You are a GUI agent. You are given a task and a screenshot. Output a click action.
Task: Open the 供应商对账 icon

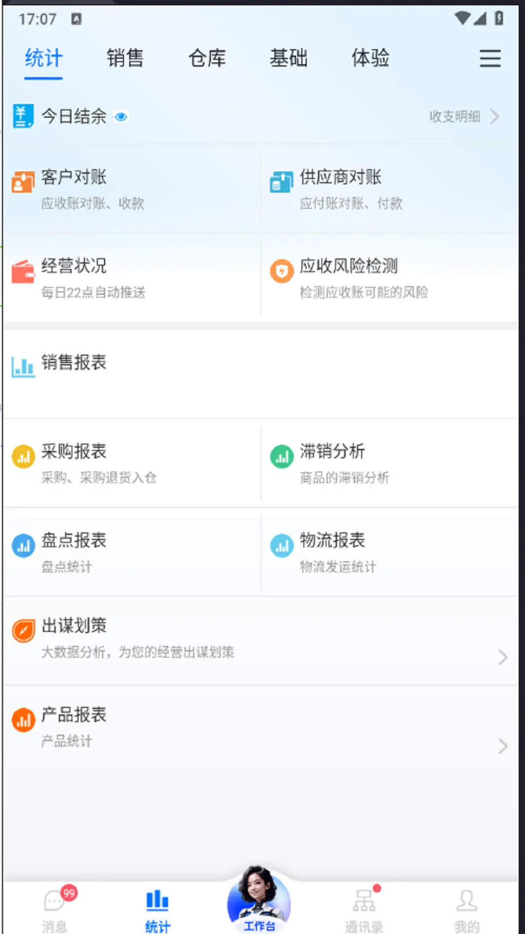282,182
